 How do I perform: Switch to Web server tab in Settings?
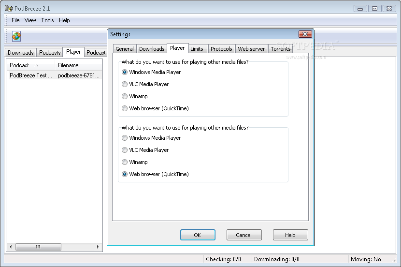point(251,49)
